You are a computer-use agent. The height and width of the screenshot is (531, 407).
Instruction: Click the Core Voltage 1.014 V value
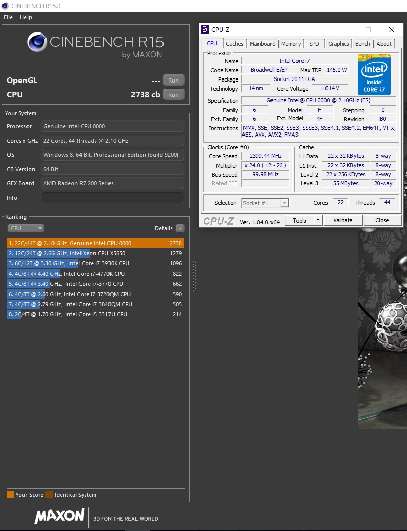coord(330,88)
